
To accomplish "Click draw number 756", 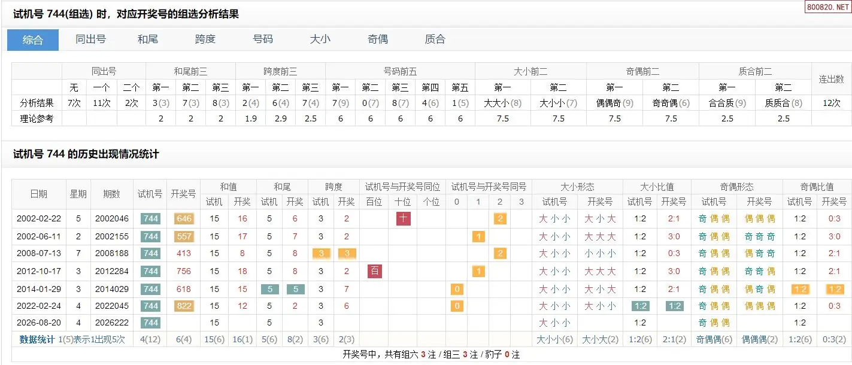I will tap(184, 271).
